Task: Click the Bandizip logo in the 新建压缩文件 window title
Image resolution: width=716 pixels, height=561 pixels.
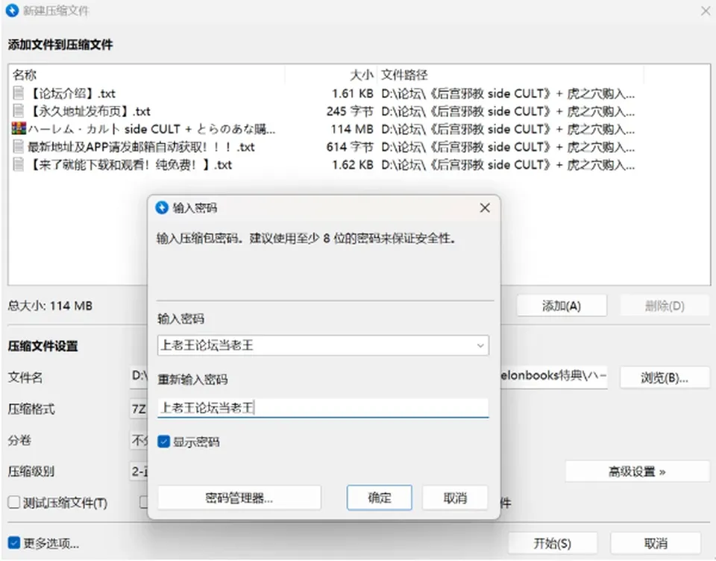Action: 13,10
